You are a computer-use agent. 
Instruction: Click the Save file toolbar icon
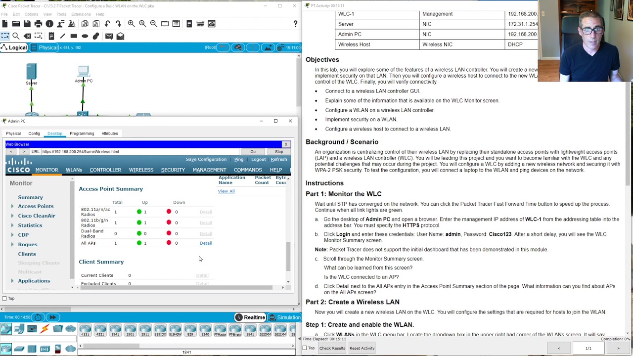click(27, 24)
